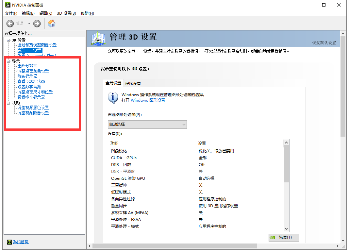Collapse the 视频 tree node

coord(8,103)
